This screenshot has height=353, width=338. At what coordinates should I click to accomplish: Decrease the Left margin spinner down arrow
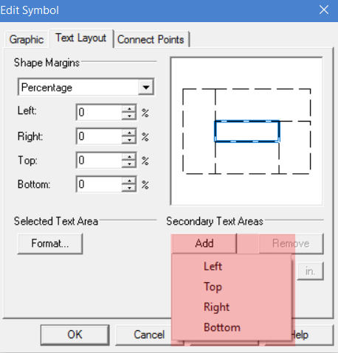129,116
